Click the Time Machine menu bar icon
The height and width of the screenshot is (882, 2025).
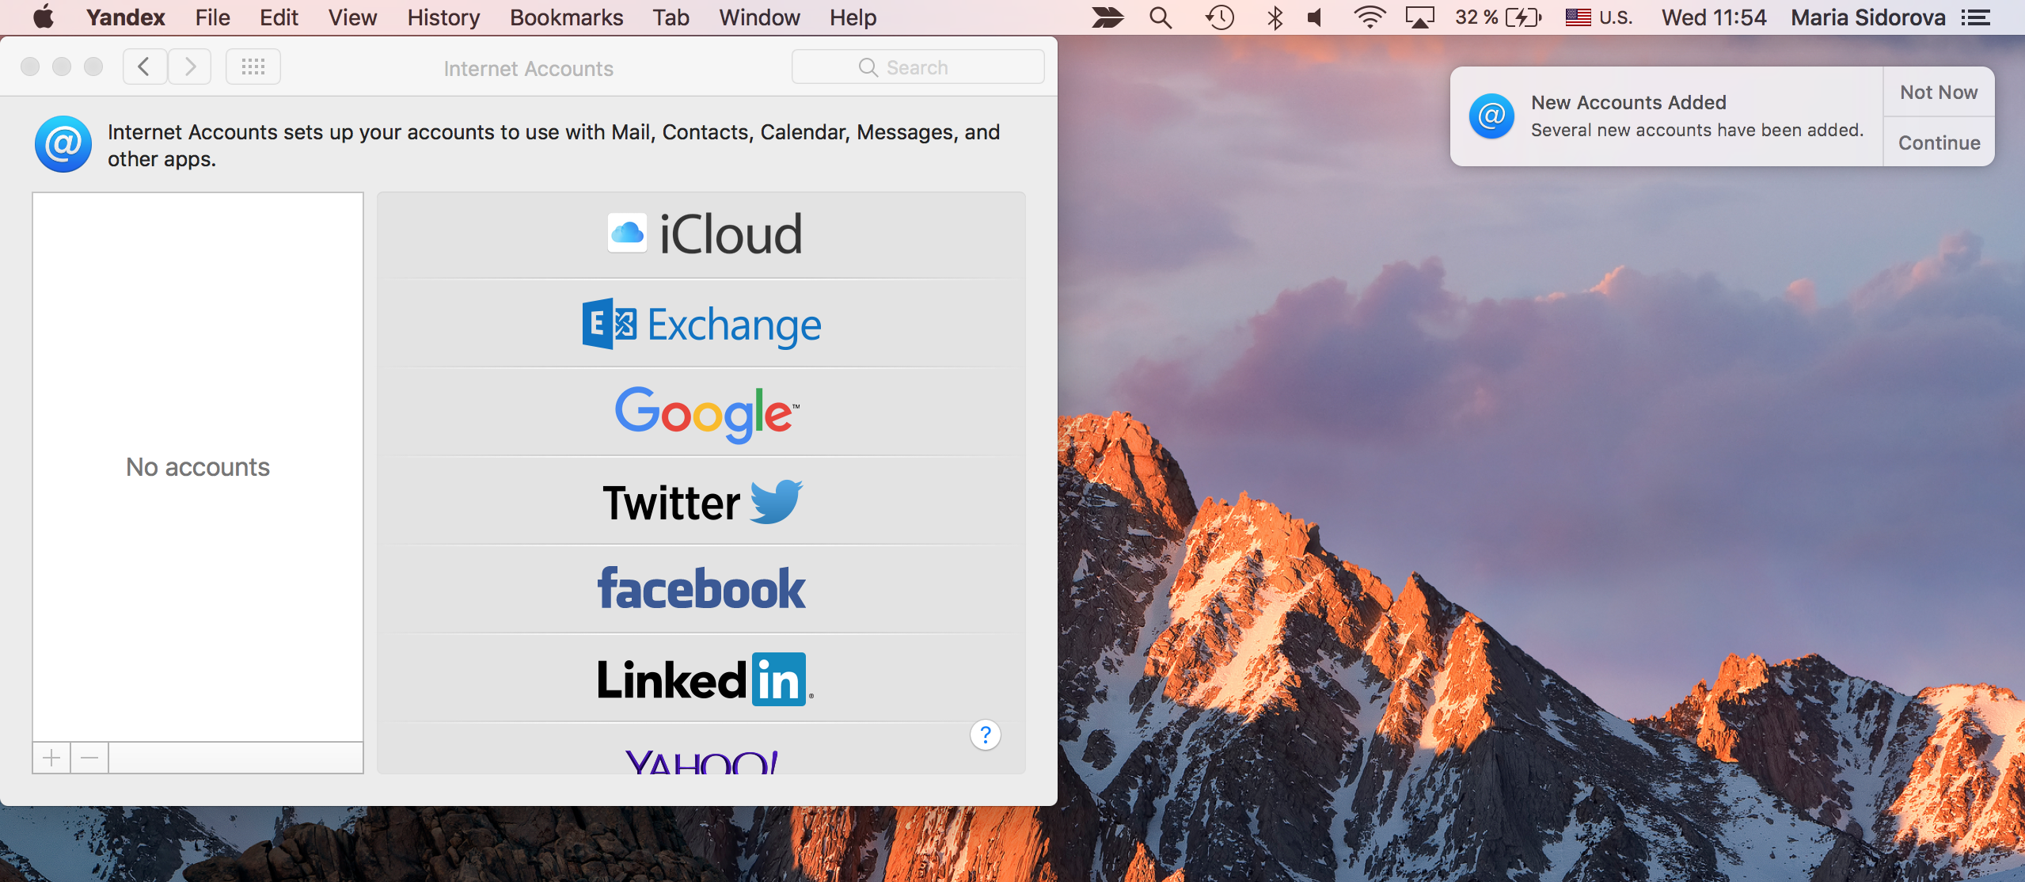tap(1219, 17)
